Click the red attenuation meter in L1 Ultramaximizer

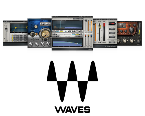click(104, 32)
